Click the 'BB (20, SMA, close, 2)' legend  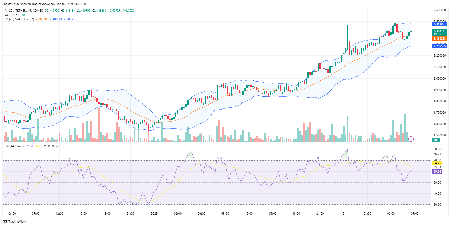pos(19,19)
